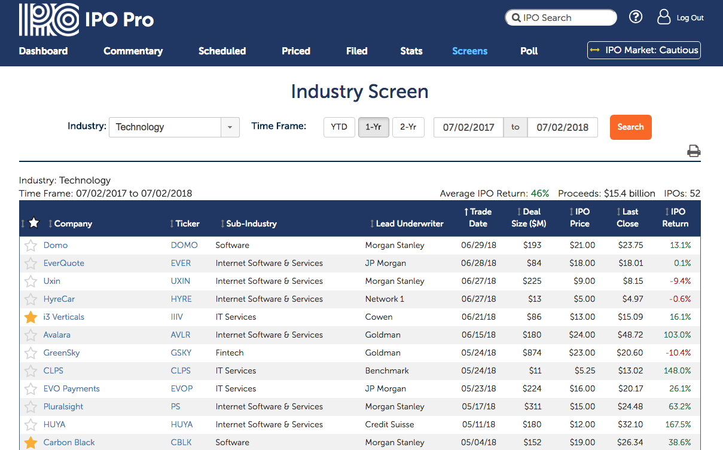This screenshot has height=450, width=723.
Task: Click the Average IPO Return 46% value
Action: pyautogui.click(x=539, y=194)
